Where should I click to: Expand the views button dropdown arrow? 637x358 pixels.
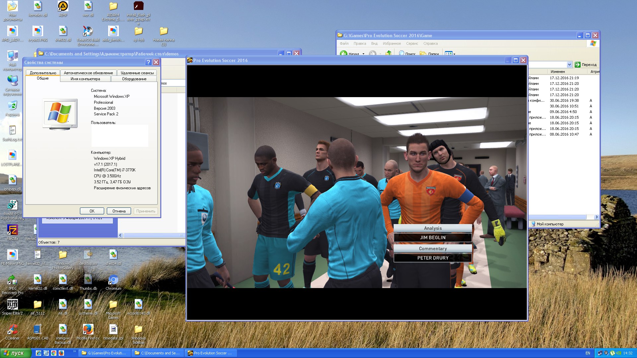coord(454,54)
